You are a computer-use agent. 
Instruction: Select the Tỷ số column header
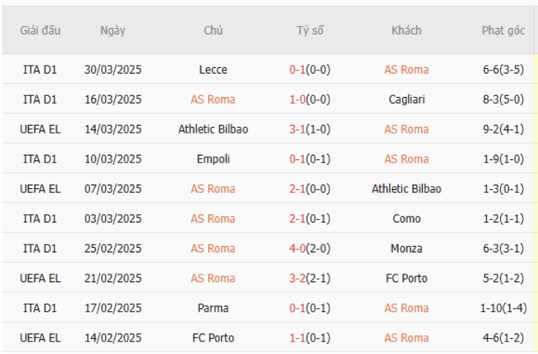click(x=310, y=30)
